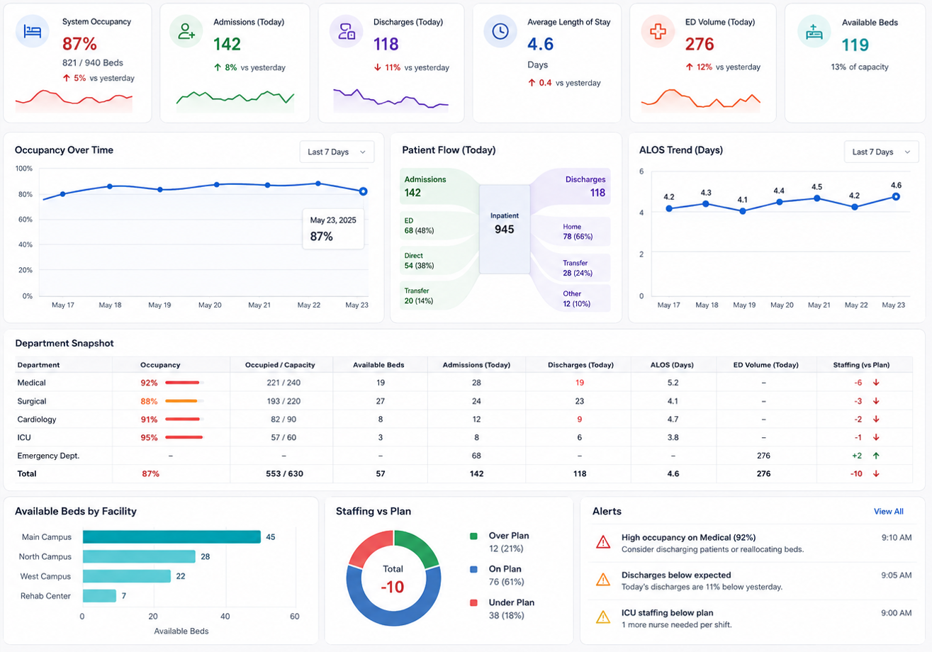Click the 4.5 data point on ALOS chart
This screenshot has width=932, height=652.
(819, 198)
